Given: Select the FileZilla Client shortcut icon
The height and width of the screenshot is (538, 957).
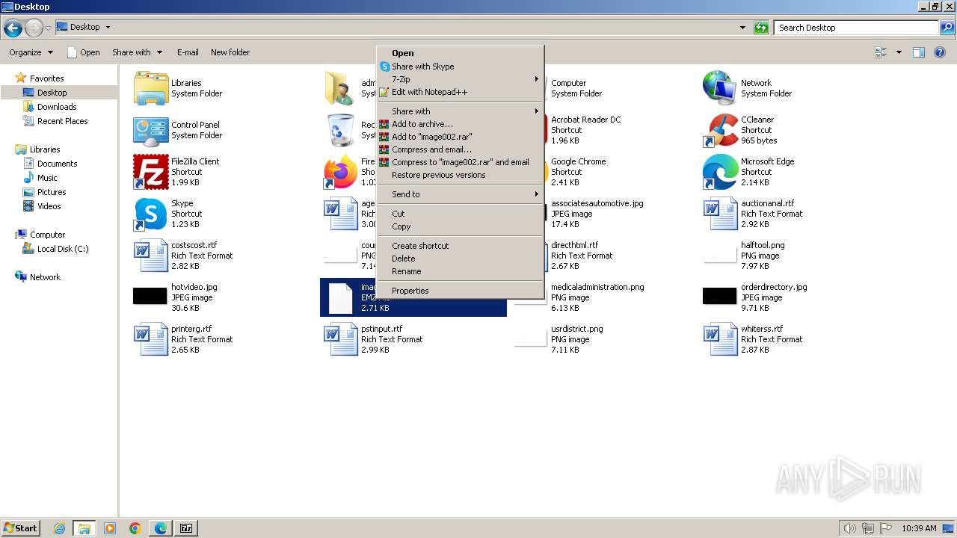Looking at the screenshot, I should [151, 172].
